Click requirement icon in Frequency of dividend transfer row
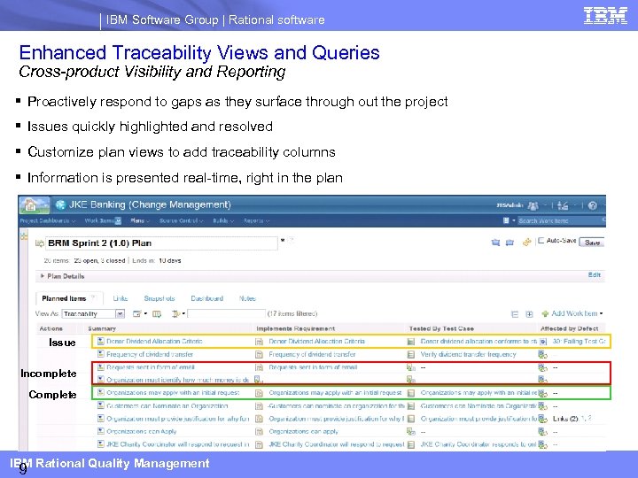Screen dimensions: 638x478 [259, 354]
